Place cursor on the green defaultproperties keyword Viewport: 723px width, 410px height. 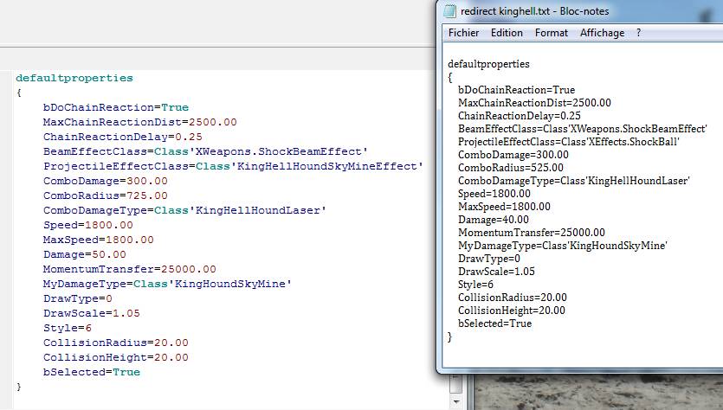pyautogui.click(x=74, y=78)
